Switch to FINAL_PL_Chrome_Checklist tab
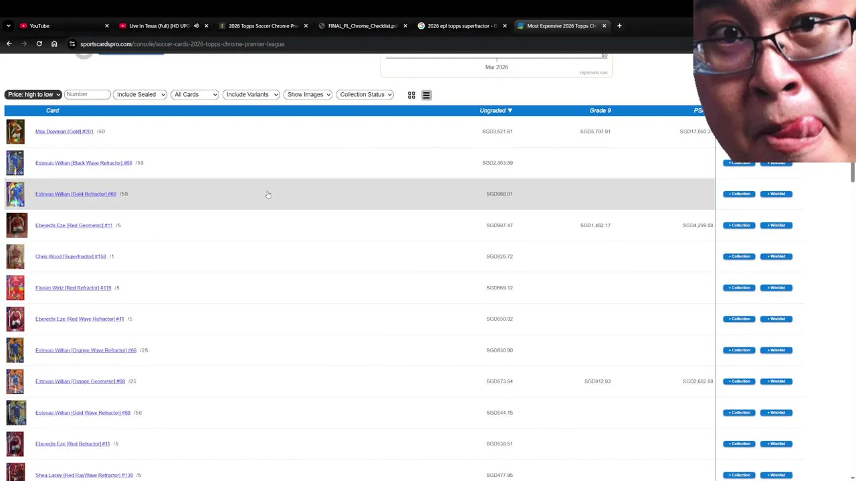Image resolution: width=856 pixels, height=481 pixels. 362,26
